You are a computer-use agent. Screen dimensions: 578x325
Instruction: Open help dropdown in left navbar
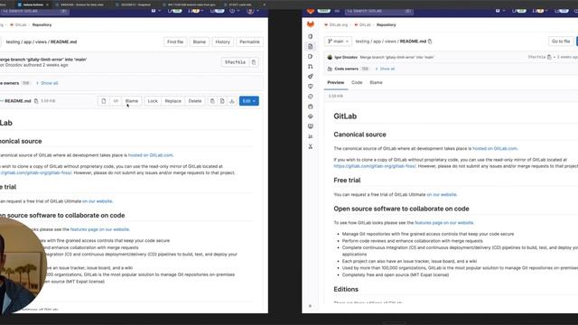point(234,11)
